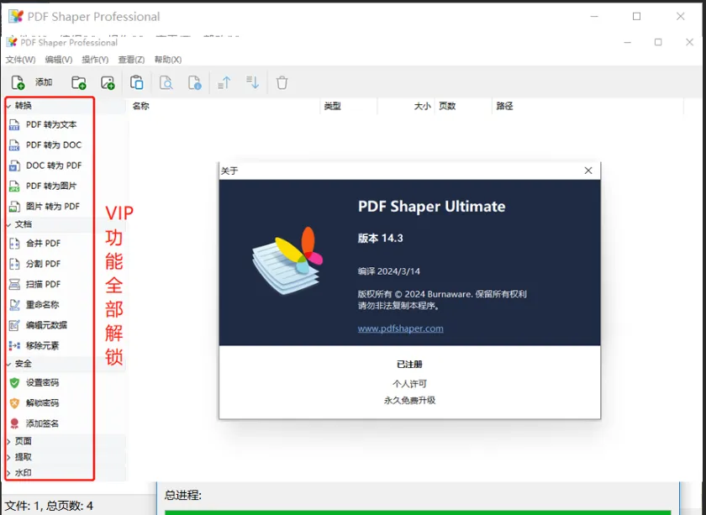The height and width of the screenshot is (515, 706).
Task: Expand the 提取 section
Action: (x=8, y=457)
